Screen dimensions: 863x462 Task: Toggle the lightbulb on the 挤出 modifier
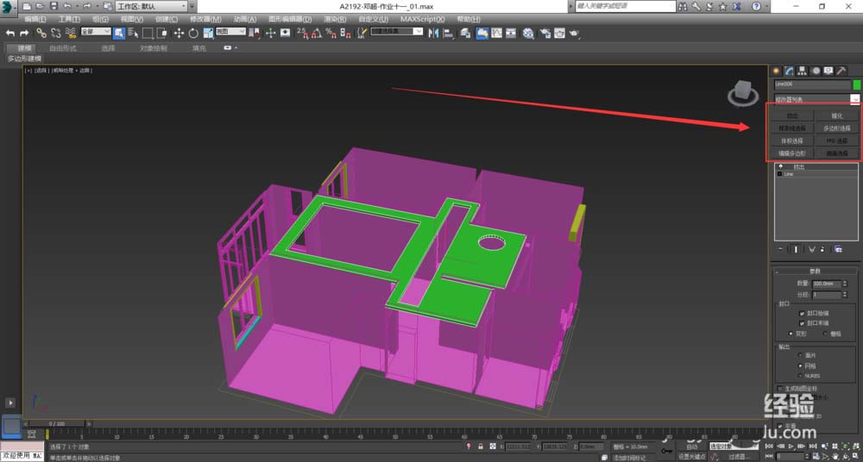(x=780, y=166)
